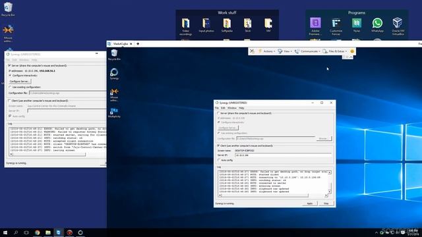This screenshot has height=237, width=422.
Task: Expand the Communicate dropdown in remote toolbar
Action: coord(307,51)
